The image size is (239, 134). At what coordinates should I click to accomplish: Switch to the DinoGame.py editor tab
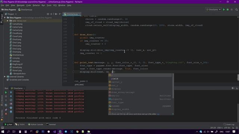click(72, 14)
